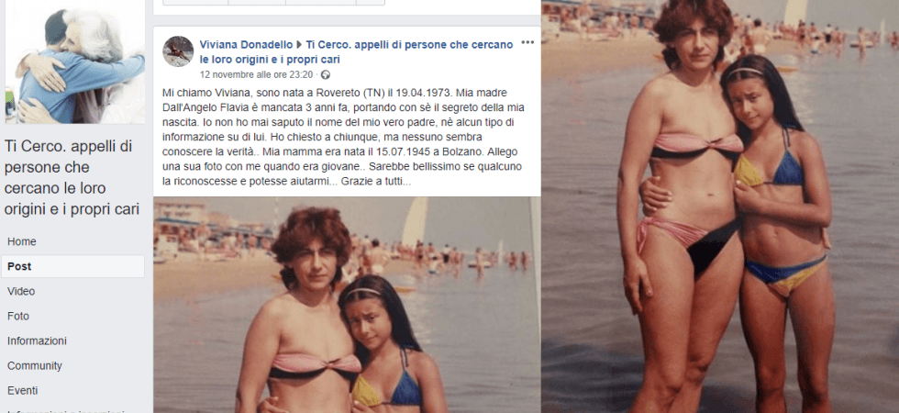Click the arrow between author and page name
Screen dimensions: 899x413
point(299,44)
